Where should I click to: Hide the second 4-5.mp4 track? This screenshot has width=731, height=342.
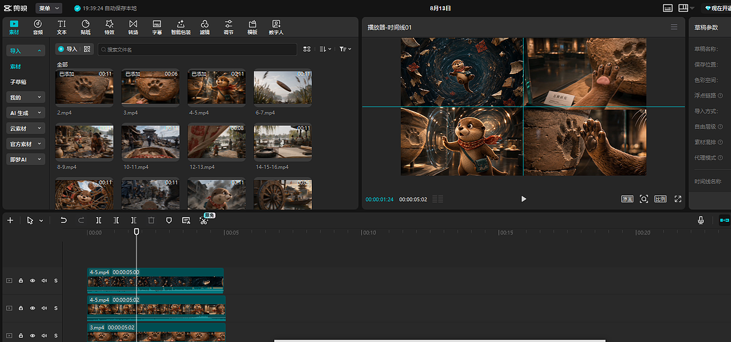point(33,308)
